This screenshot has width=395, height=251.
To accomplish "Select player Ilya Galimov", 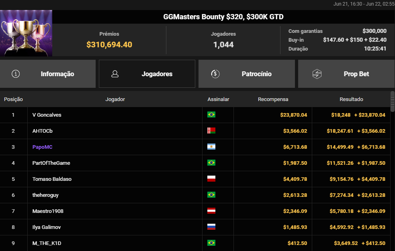I will click(x=46, y=227).
